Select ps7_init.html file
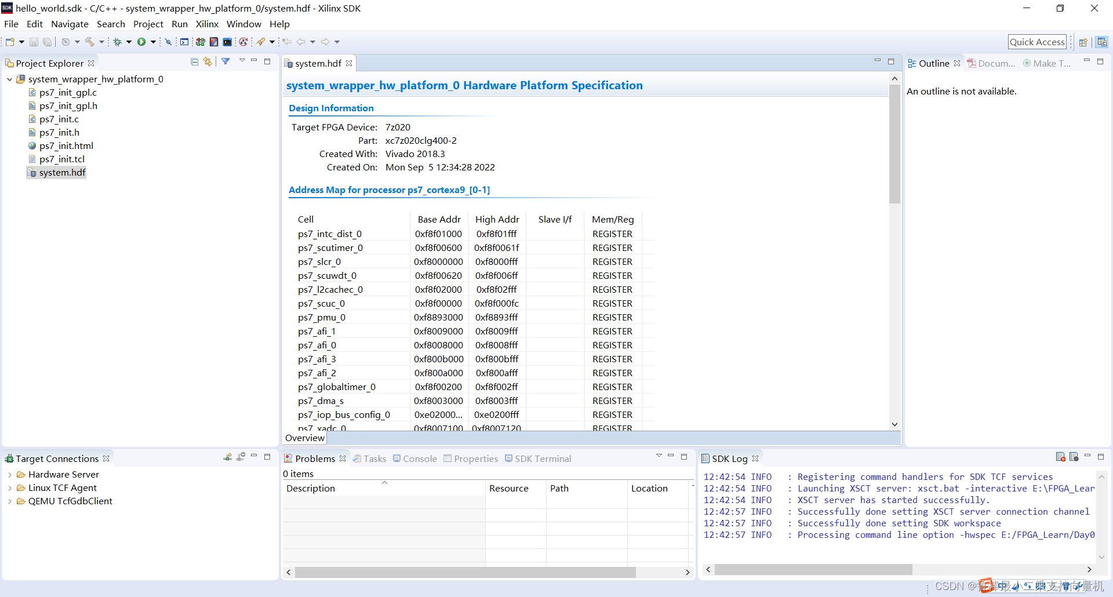This screenshot has width=1113, height=597. pyautogui.click(x=66, y=146)
